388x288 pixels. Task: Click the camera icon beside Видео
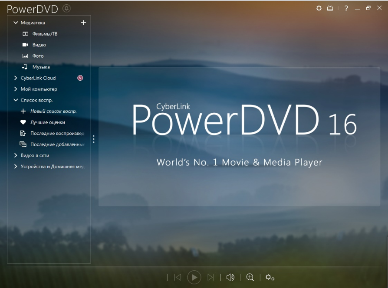[x=25, y=45]
